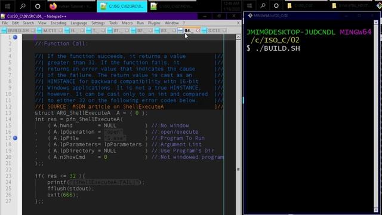Viewport: 382px width, 215px height.
Task: Close the S.C11 tab
Action: [224, 30]
